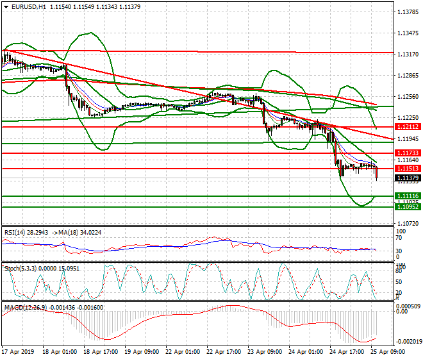The height and width of the screenshot is (359, 423).
Task: Click the 23 Apr 09:00 time axis label
Action: (267, 352)
